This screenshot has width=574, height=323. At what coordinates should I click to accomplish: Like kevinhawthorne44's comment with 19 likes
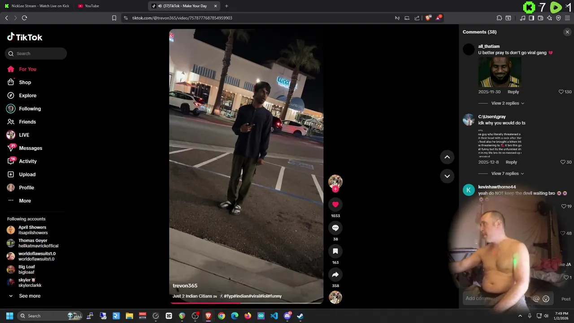564,206
